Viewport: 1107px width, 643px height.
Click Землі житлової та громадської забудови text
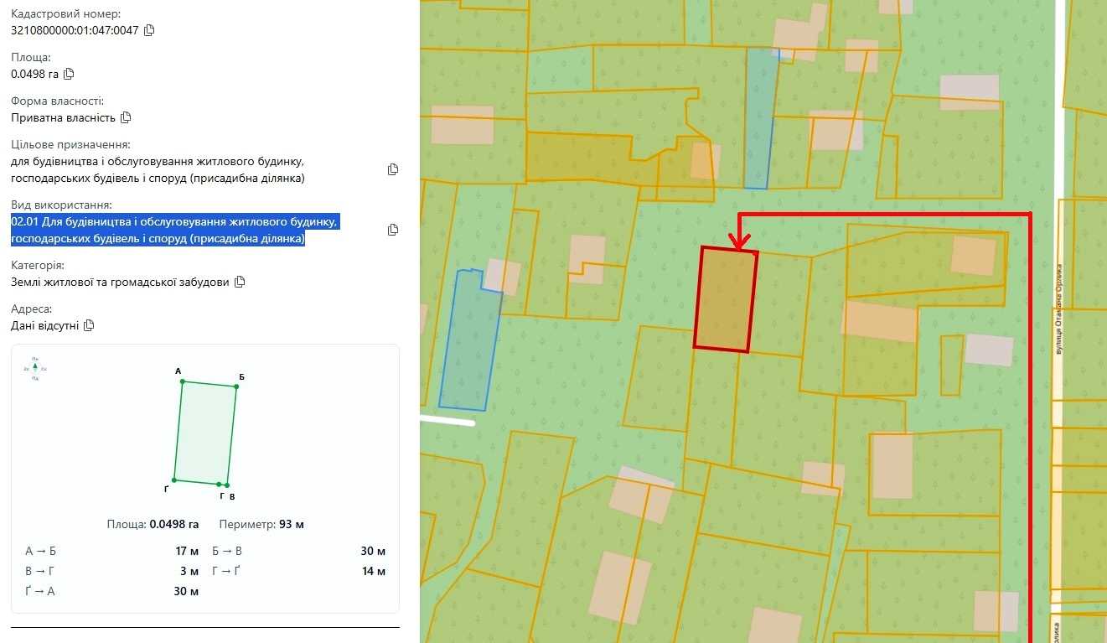click(120, 282)
